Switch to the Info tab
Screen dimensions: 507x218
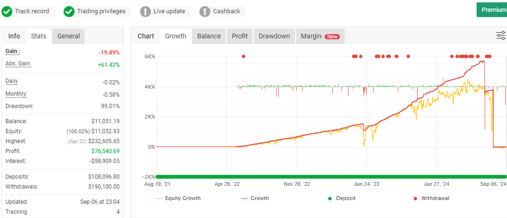pos(14,36)
